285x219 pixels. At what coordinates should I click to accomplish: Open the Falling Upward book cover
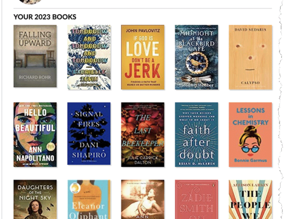(35, 56)
